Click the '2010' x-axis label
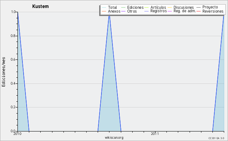Screen dimensions: 228x141 point(17,134)
